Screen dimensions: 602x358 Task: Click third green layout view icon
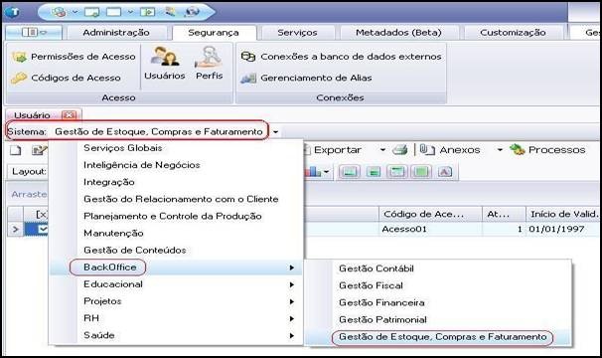click(397, 171)
